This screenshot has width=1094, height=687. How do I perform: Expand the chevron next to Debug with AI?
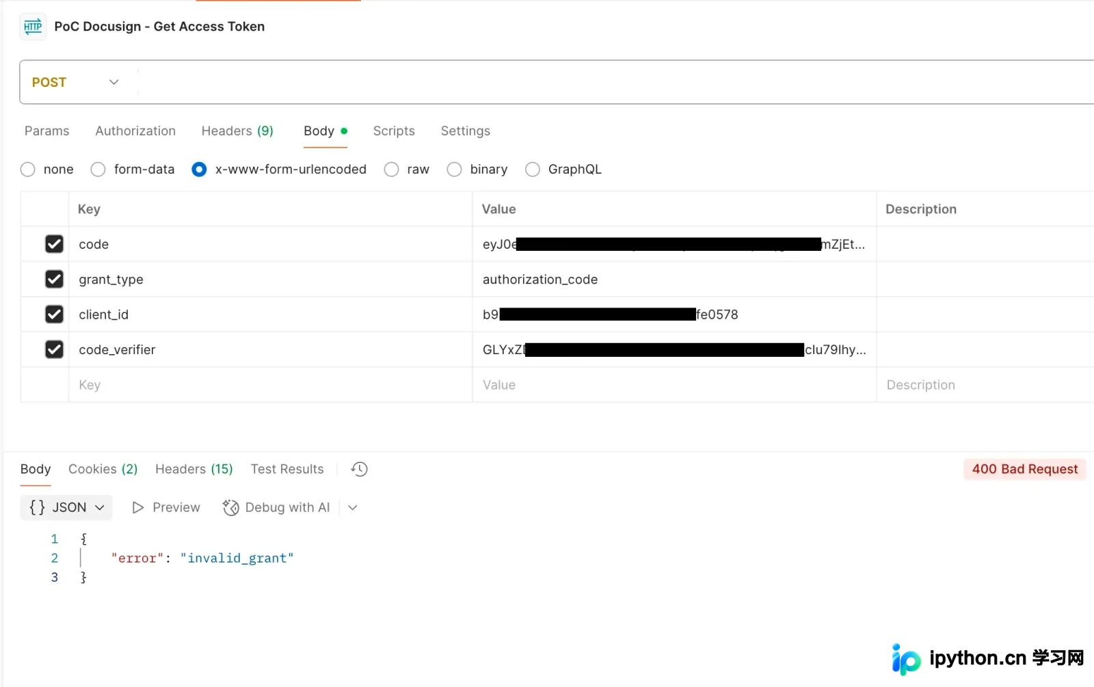(353, 507)
